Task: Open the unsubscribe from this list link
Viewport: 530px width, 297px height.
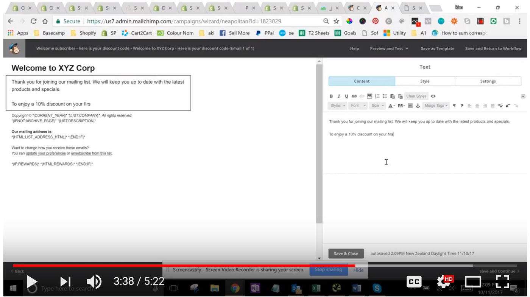Action: tap(91, 153)
